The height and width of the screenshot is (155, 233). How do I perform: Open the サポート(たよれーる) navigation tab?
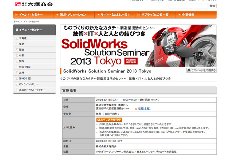click(x=115, y=15)
